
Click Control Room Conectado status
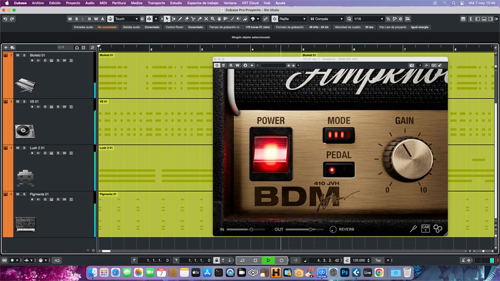click(x=195, y=27)
